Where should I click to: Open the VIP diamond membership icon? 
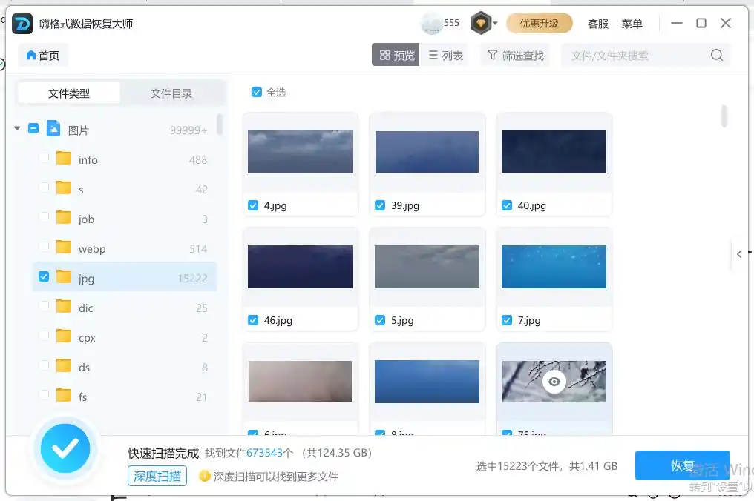480,23
